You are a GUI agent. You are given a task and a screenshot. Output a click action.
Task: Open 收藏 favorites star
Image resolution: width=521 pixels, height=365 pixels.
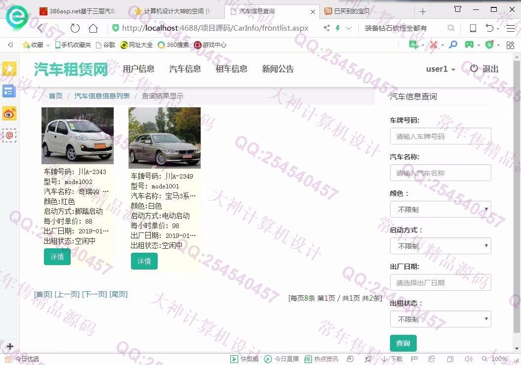(33, 45)
